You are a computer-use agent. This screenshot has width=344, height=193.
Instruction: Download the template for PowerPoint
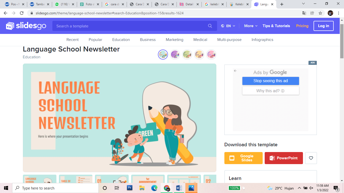[x=284, y=158]
